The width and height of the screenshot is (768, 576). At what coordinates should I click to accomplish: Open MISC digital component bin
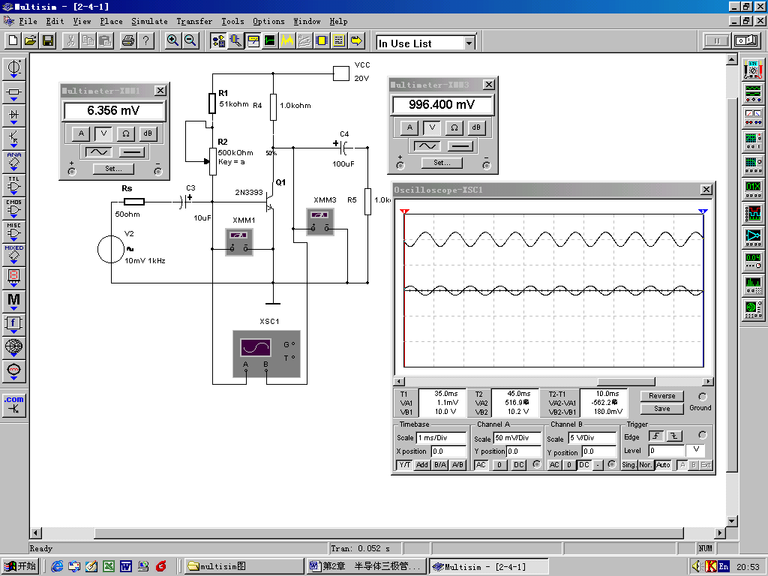coord(13,232)
